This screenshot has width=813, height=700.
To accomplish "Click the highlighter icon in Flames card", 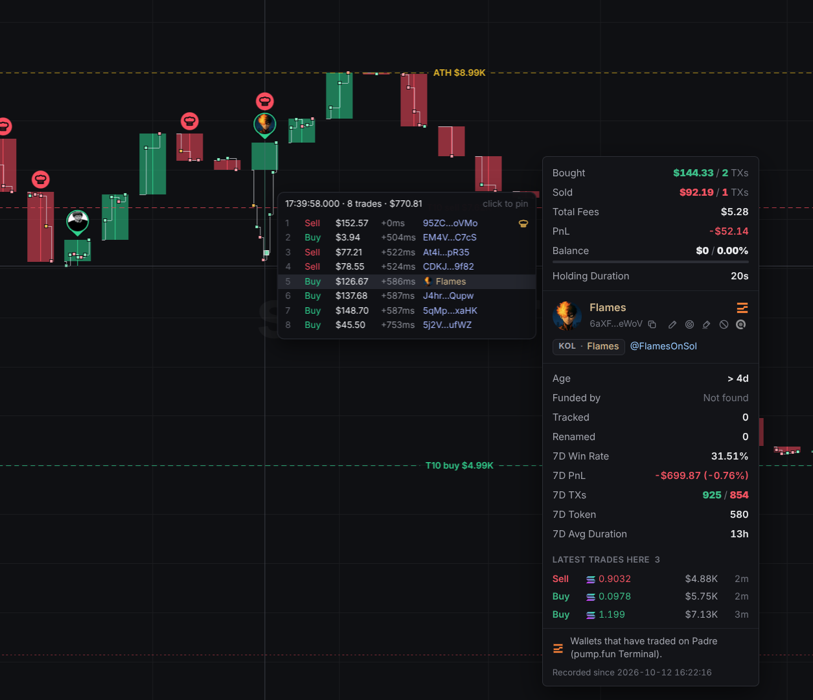I will click(x=707, y=324).
